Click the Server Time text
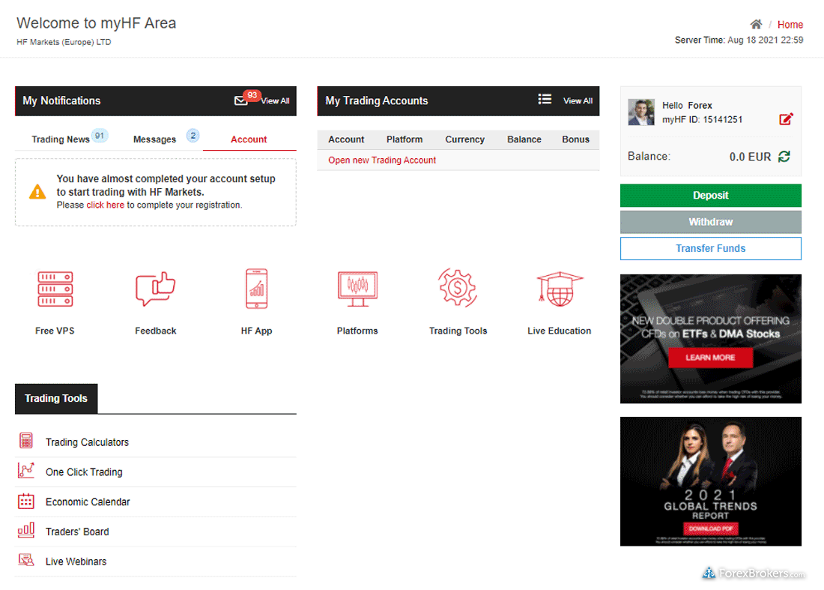This screenshot has width=824, height=590. [x=739, y=40]
